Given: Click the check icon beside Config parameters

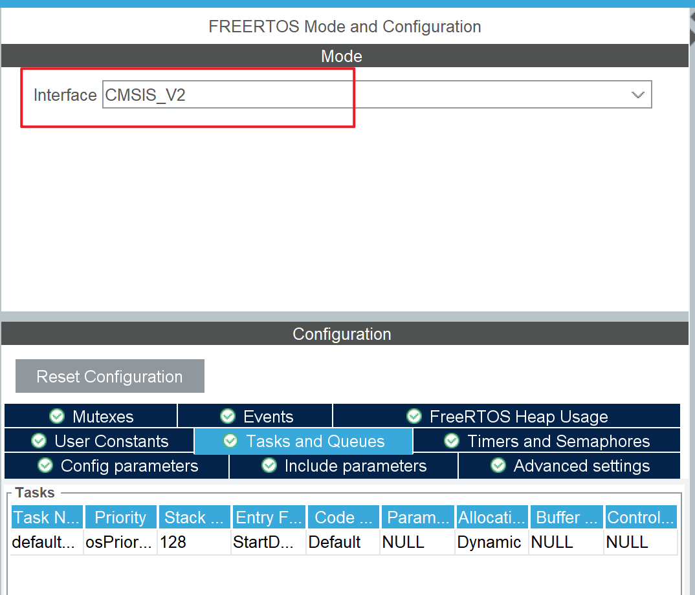Looking at the screenshot, I should (x=45, y=465).
